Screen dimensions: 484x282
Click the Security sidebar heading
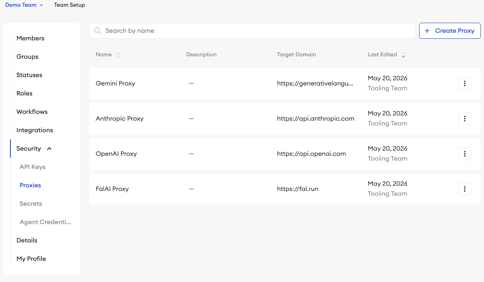[29, 149]
